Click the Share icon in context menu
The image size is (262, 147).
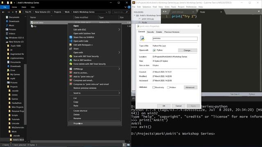pos(71,49)
